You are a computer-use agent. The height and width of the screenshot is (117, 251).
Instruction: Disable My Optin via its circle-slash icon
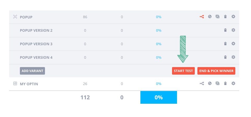[x=210, y=84]
